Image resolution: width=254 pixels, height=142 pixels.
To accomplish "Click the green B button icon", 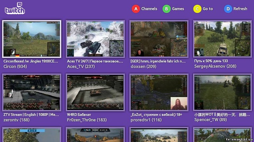I will click(x=166, y=9).
